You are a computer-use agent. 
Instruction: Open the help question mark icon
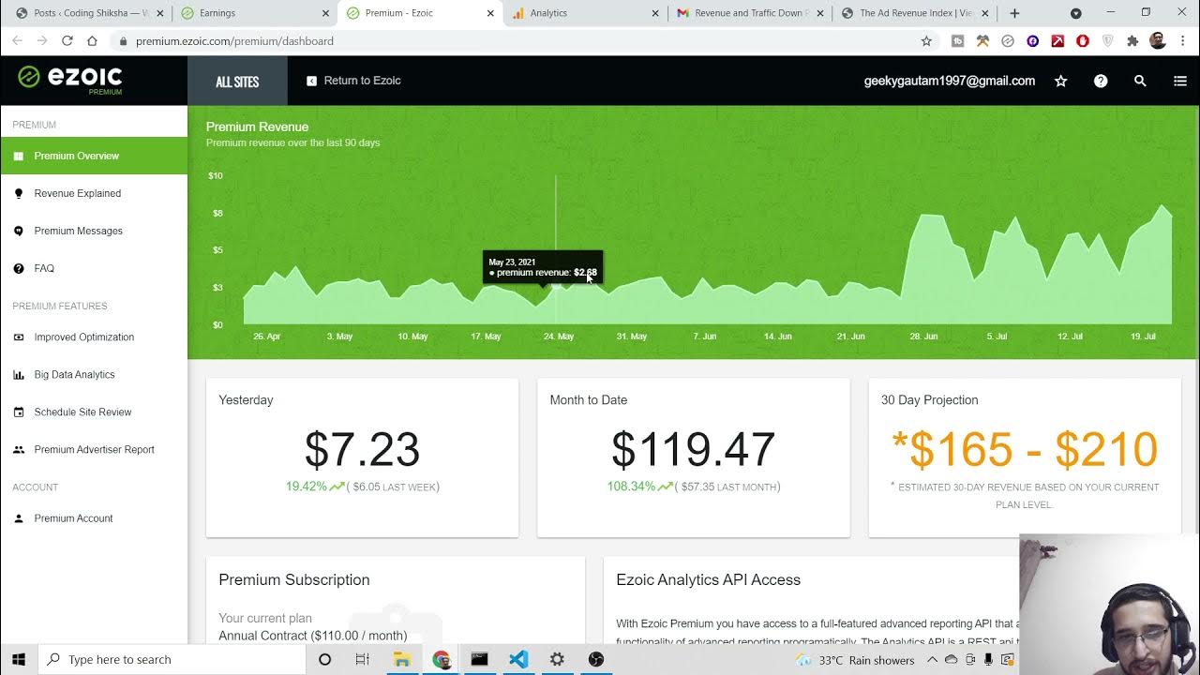point(1101,82)
